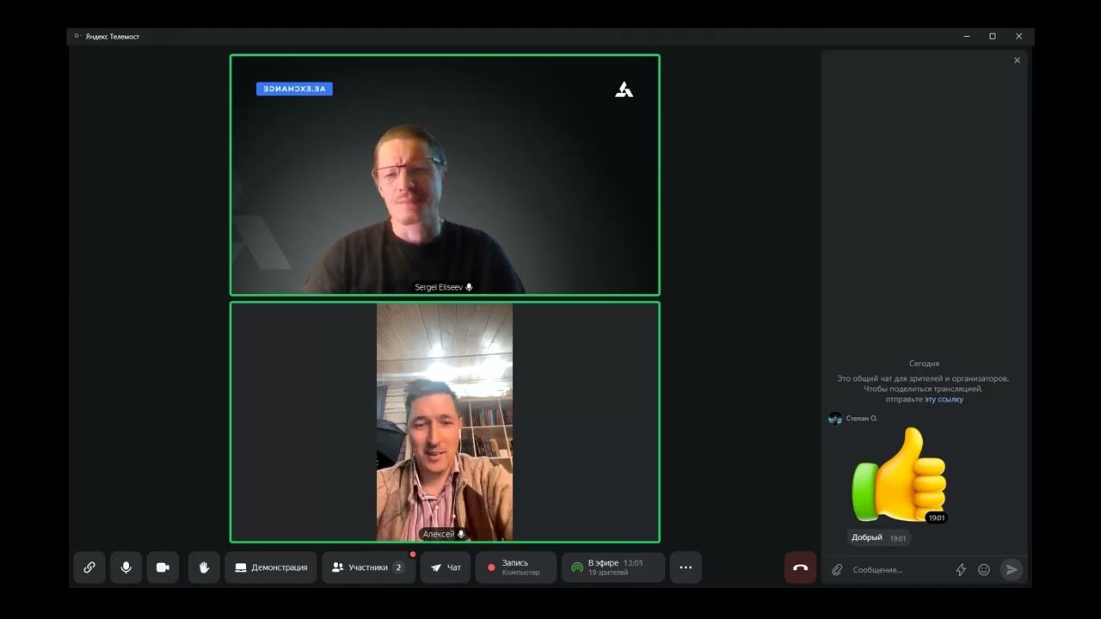Raise hand with the hand icon
1101x619 pixels.
pyautogui.click(x=204, y=567)
